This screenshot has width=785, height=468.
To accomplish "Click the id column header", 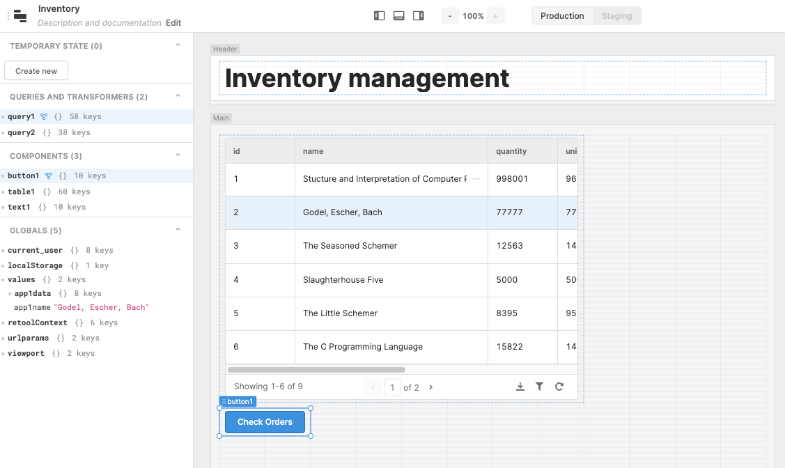I will click(260, 151).
